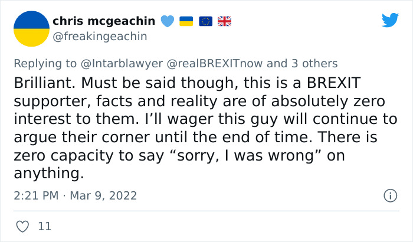Viewport: 413px width, 242px height.
Task: Open the tweet info icon
Action: click(x=389, y=195)
